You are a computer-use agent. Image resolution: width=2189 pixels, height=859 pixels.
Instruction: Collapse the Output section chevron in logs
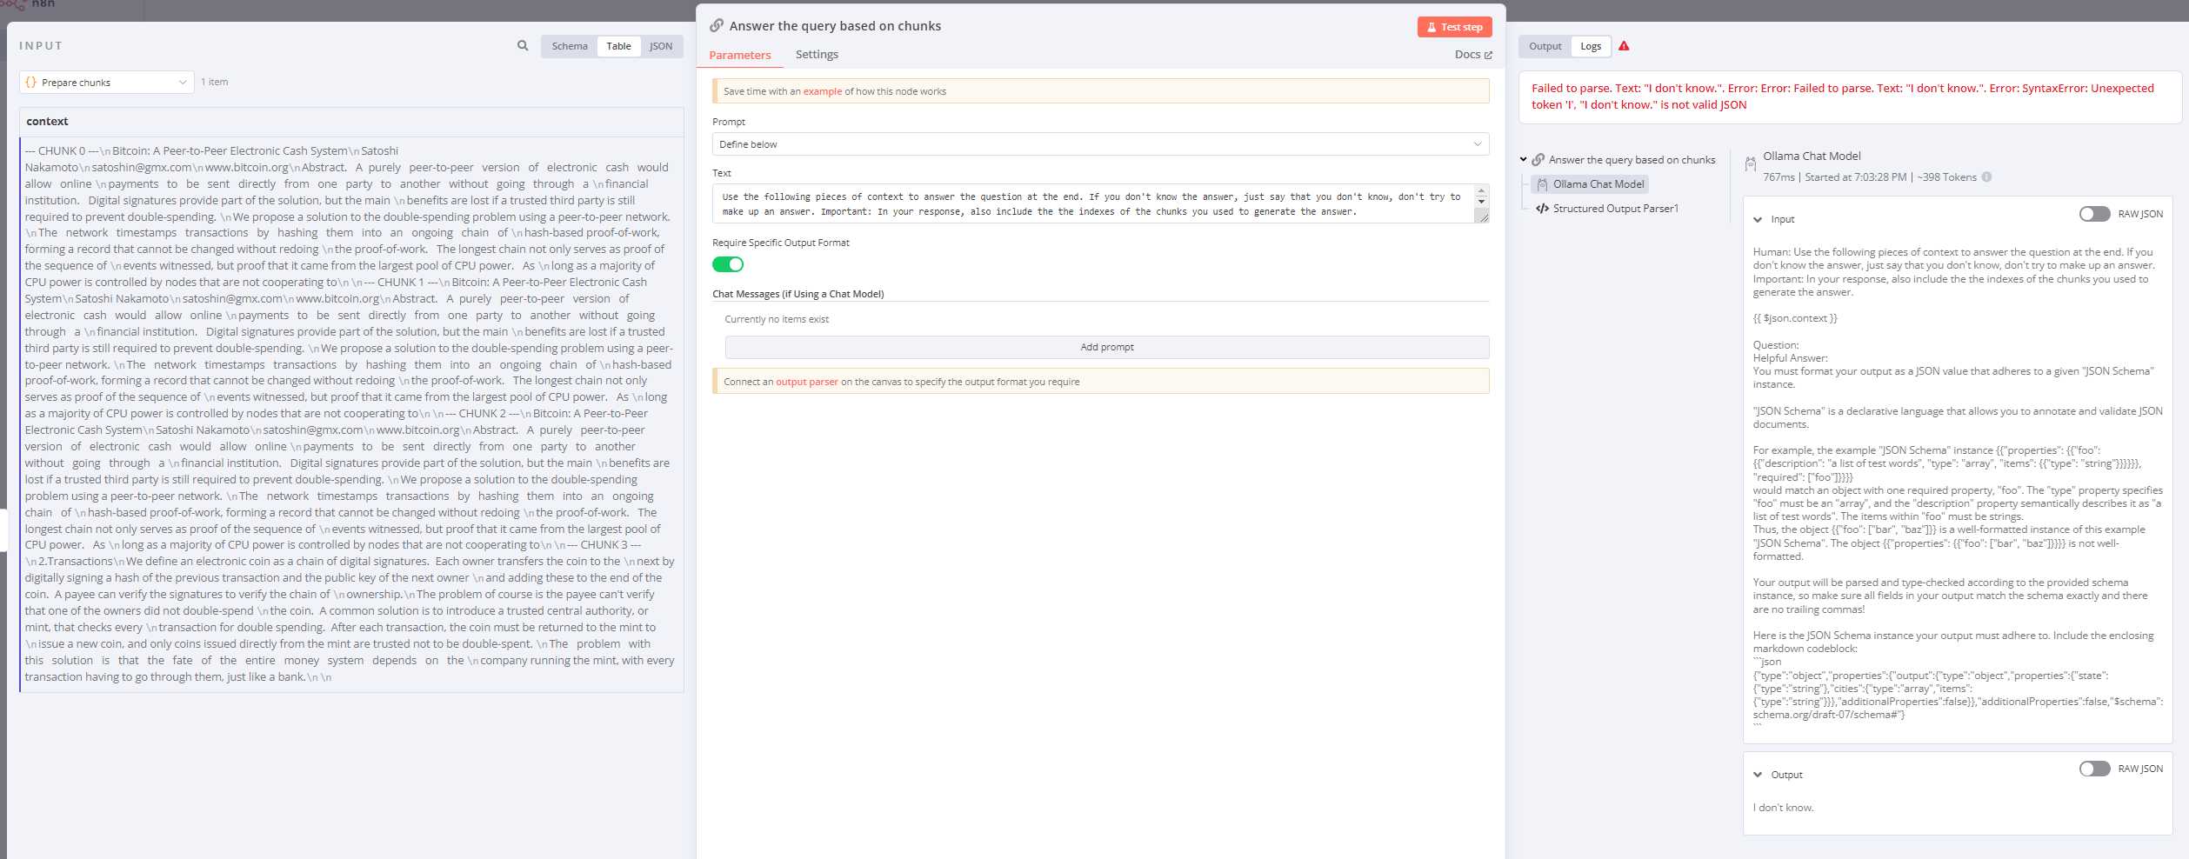pyautogui.click(x=1758, y=775)
